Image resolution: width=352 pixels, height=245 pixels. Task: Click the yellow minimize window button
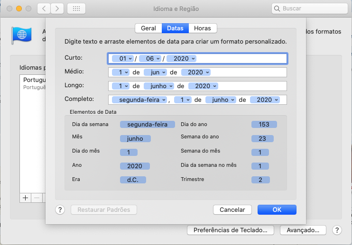[x=19, y=9]
